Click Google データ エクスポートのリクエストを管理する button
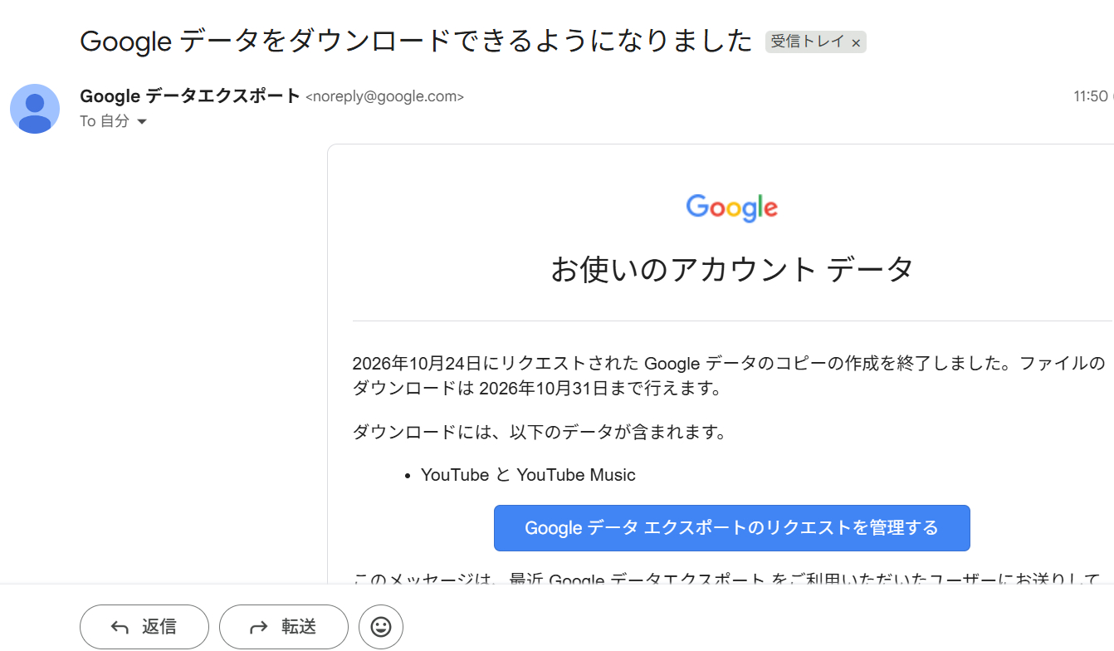The height and width of the screenshot is (651, 1114). [731, 528]
